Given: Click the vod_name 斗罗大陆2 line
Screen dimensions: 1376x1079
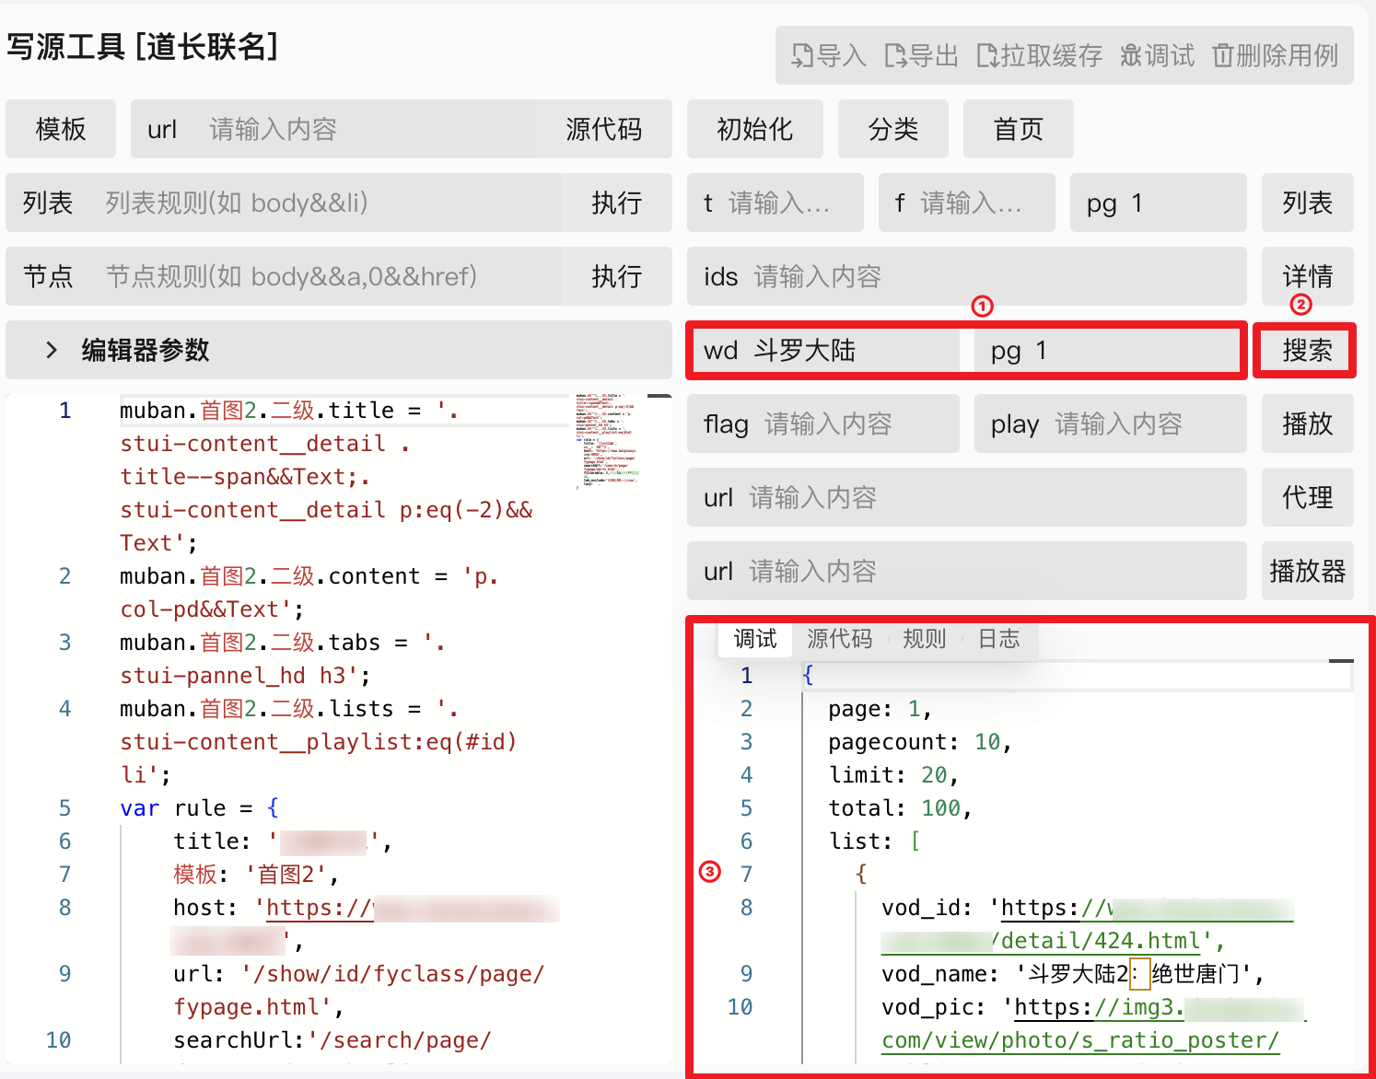Looking at the screenshot, I should click(1073, 974).
